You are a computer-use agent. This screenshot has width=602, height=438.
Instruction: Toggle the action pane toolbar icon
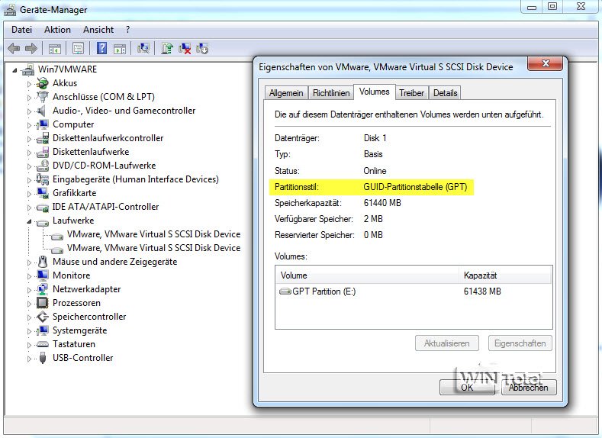pos(120,49)
